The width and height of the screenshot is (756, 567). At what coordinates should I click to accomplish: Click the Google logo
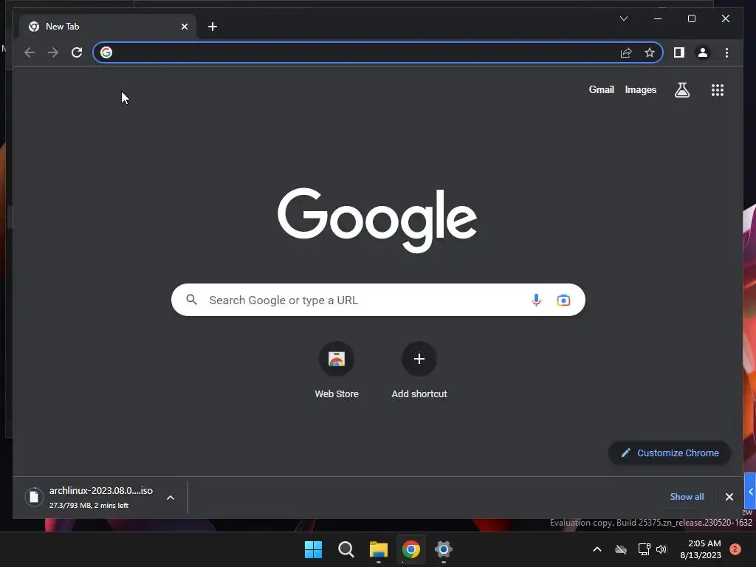(377, 220)
